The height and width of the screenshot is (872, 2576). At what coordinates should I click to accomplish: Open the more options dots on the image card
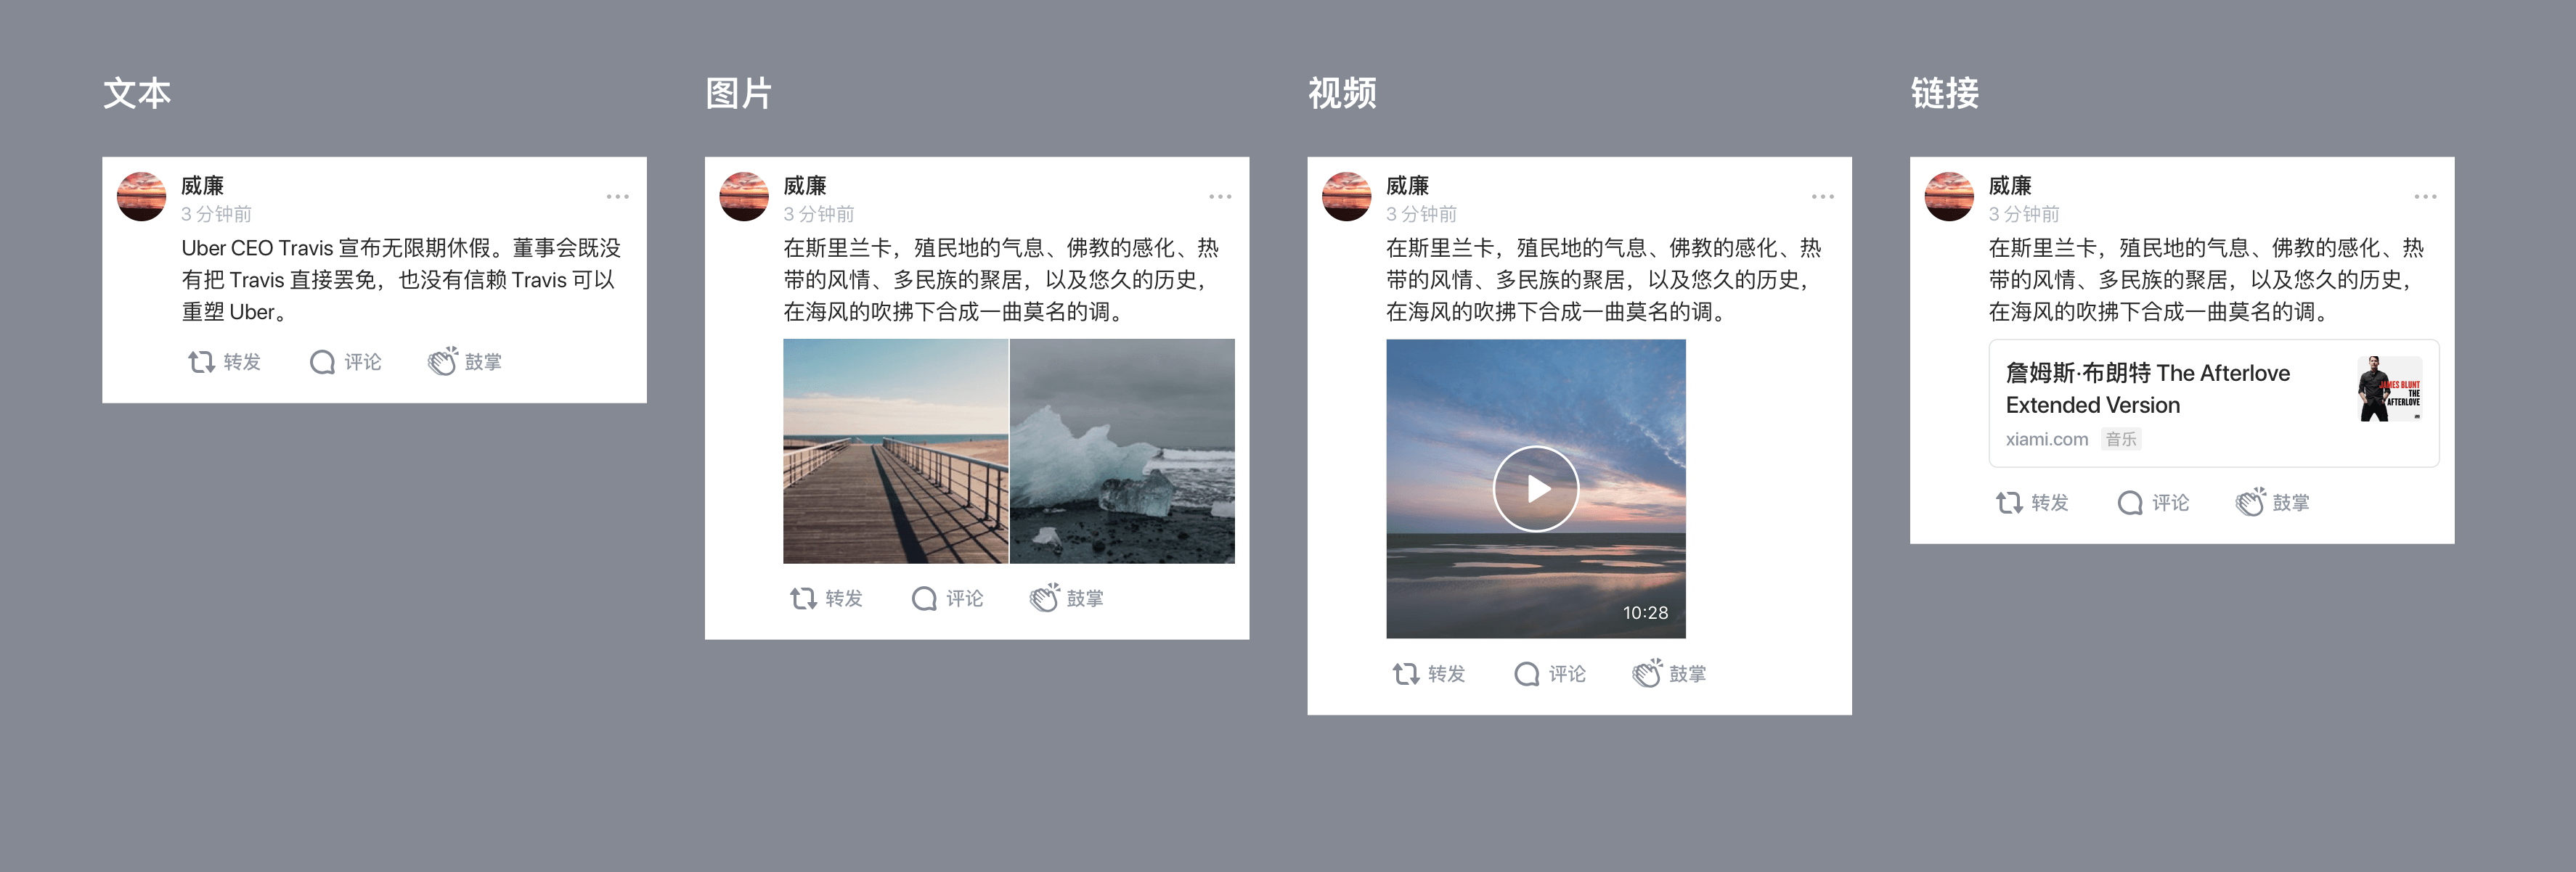[x=1220, y=197]
